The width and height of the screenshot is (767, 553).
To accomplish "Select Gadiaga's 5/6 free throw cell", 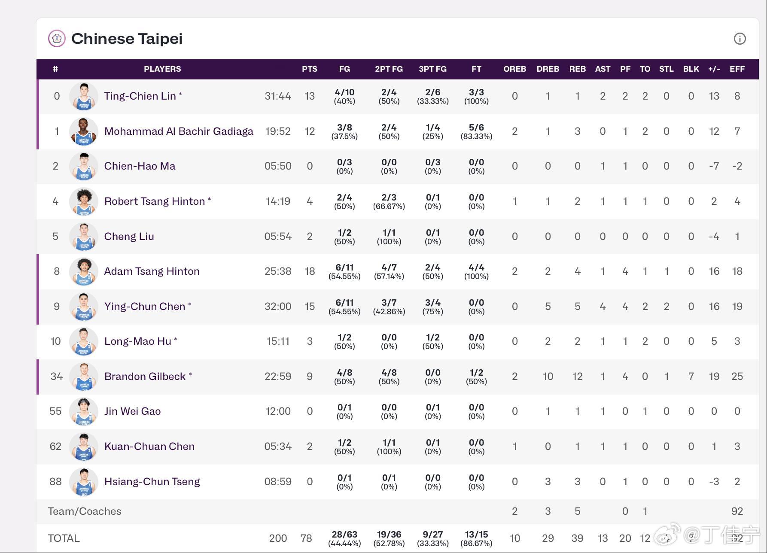I will coord(476,131).
